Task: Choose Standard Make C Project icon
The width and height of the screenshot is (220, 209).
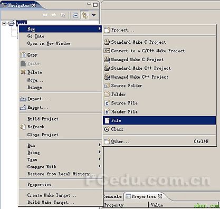Action: [107, 42]
